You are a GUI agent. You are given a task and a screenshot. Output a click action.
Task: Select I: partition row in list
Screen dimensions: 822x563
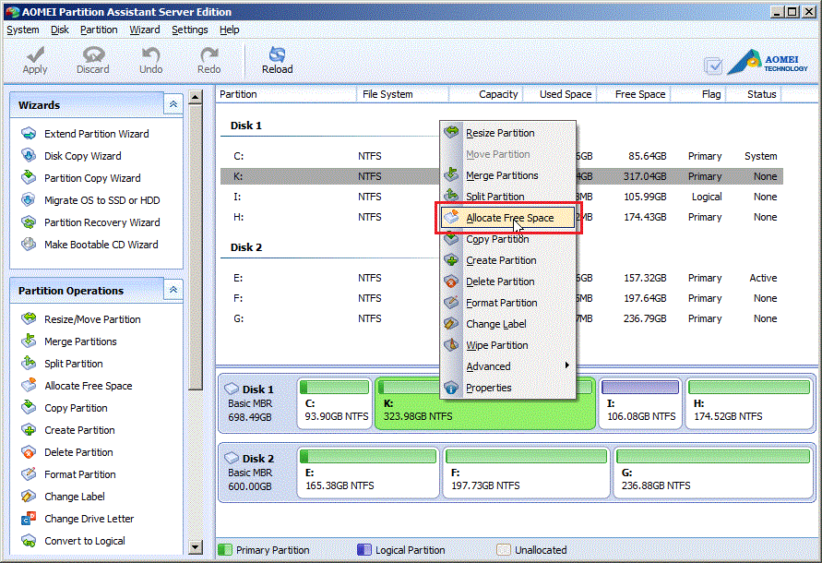coord(502,197)
